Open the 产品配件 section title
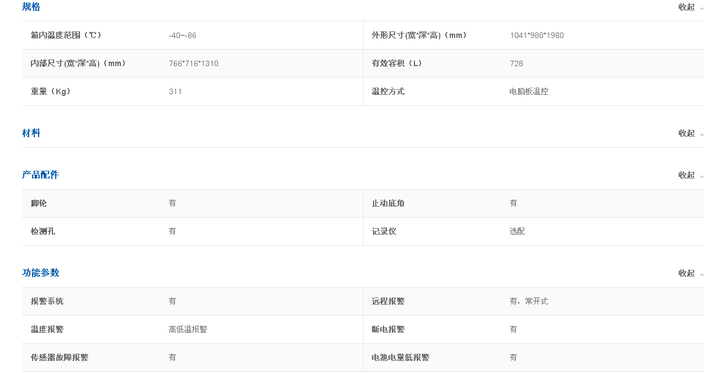This screenshot has height=373, width=724. [x=40, y=175]
